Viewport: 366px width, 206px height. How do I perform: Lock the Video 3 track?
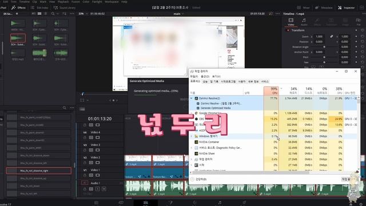[x=85, y=150]
